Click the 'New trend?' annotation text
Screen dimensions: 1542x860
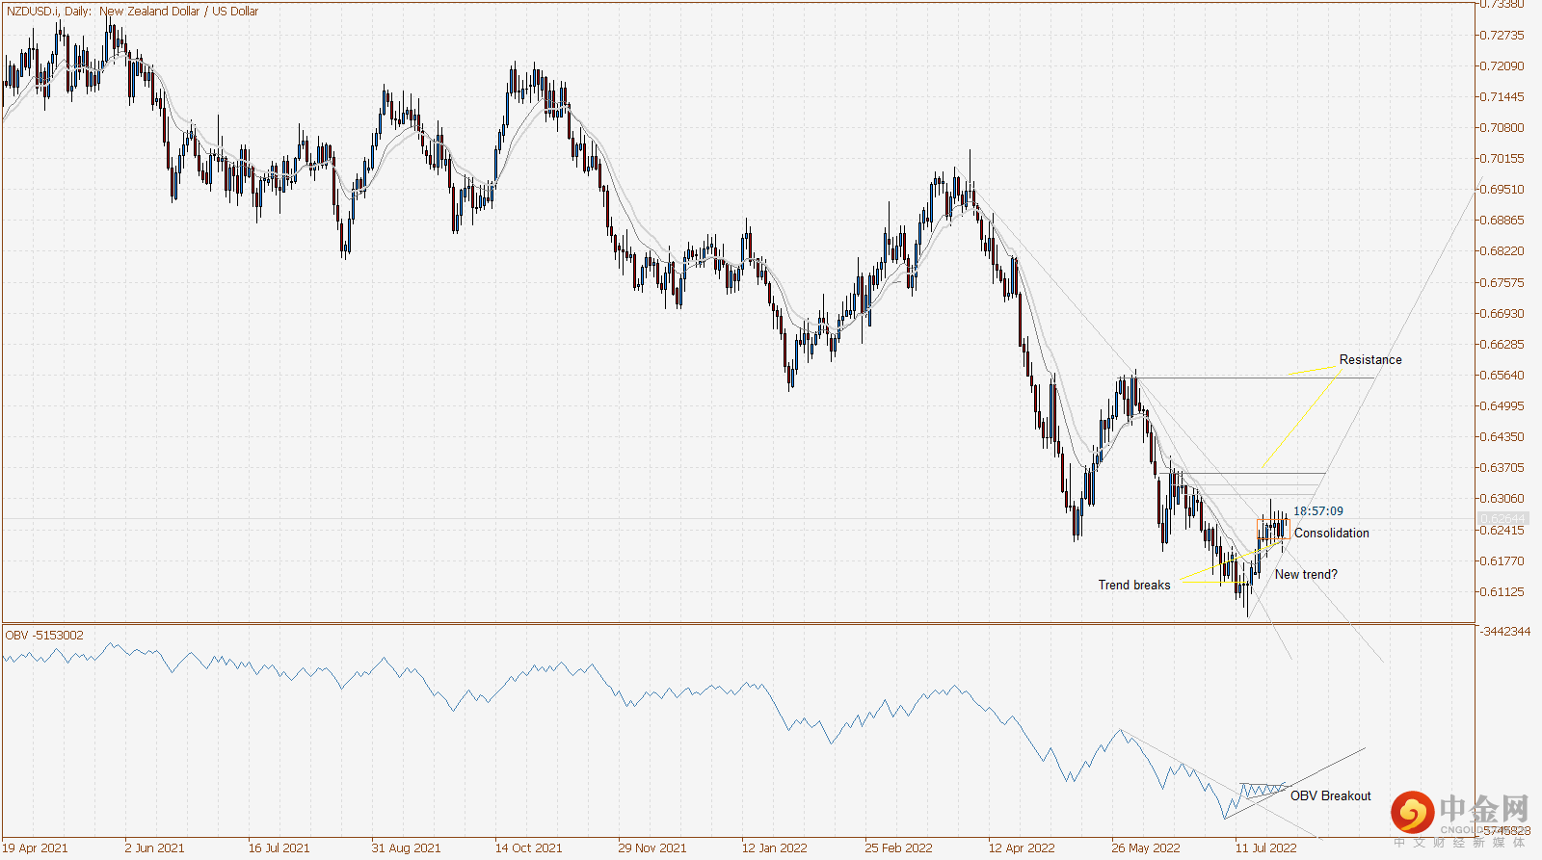[1306, 575]
